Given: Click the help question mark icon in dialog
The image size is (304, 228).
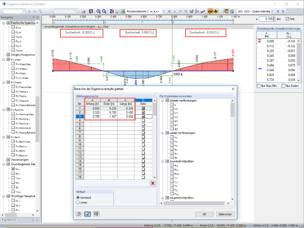Looking at the screenshot, I should tap(79, 214).
